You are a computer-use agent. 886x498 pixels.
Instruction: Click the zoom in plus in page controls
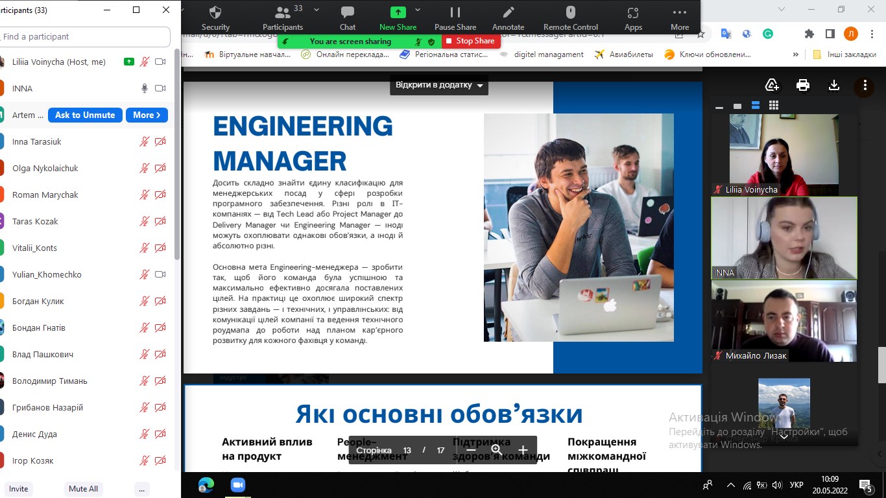(523, 450)
